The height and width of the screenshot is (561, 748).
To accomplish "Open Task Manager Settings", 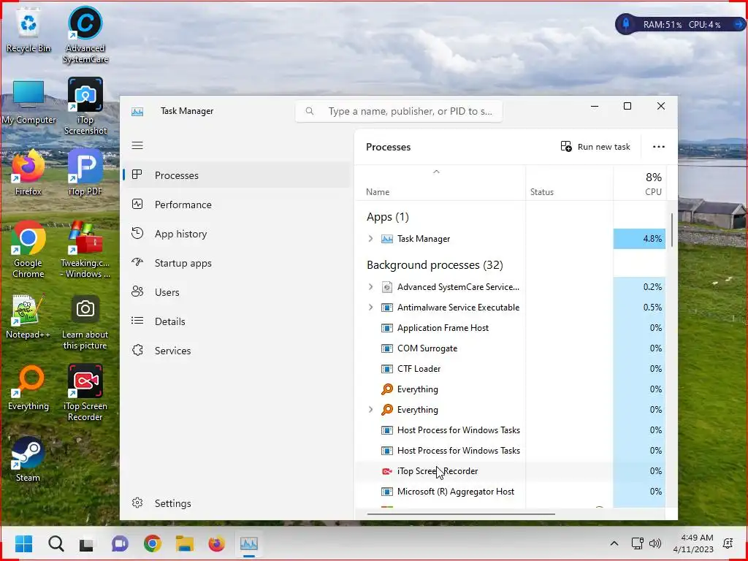I will (x=237, y=503).
